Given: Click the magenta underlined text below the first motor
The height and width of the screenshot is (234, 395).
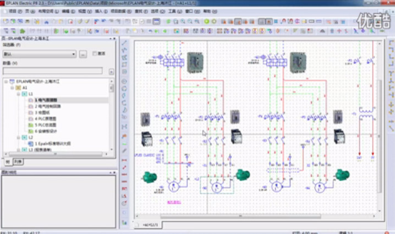Looking at the screenshot, I should coord(174,202).
